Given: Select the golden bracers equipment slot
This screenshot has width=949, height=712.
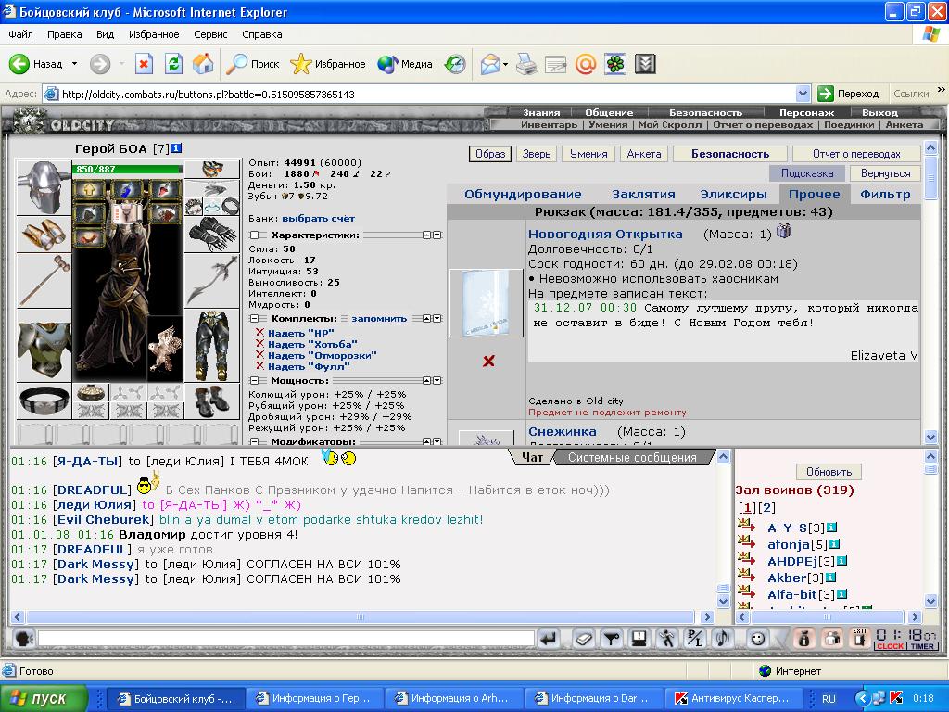Looking at the screenshot, I should pyautogui.click(x=44, y=235).
